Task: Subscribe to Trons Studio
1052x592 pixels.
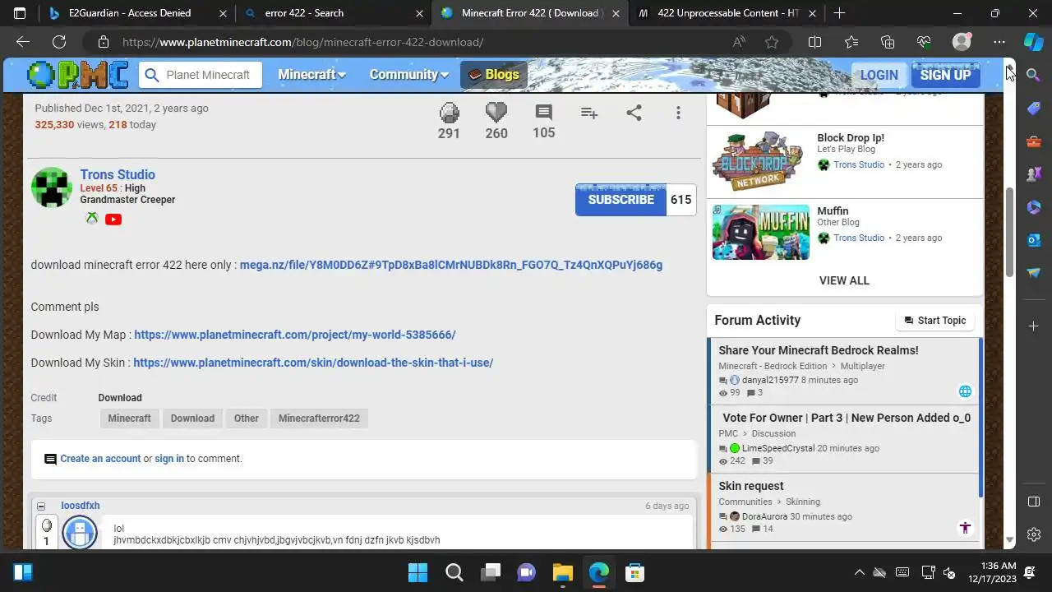Action: click(621, 200)
